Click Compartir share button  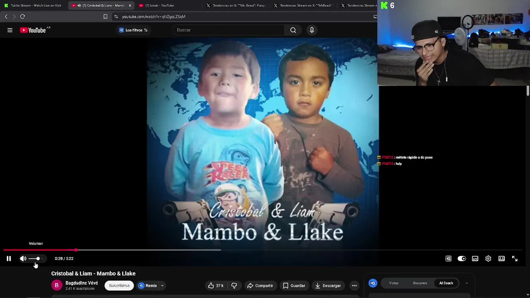(x=260, y=286)
